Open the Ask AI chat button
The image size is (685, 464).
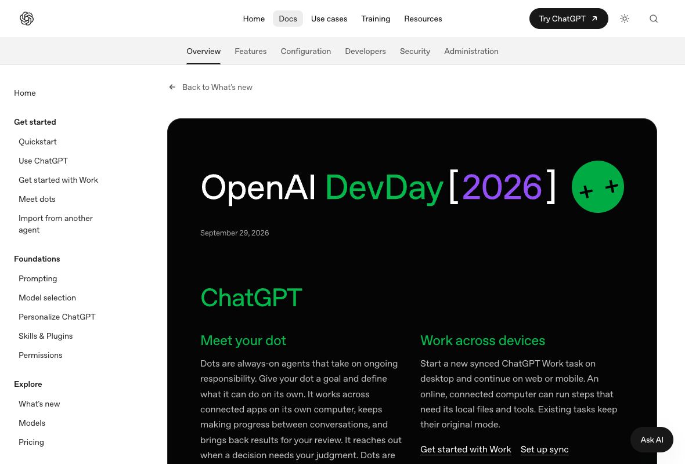click(651, 440)
